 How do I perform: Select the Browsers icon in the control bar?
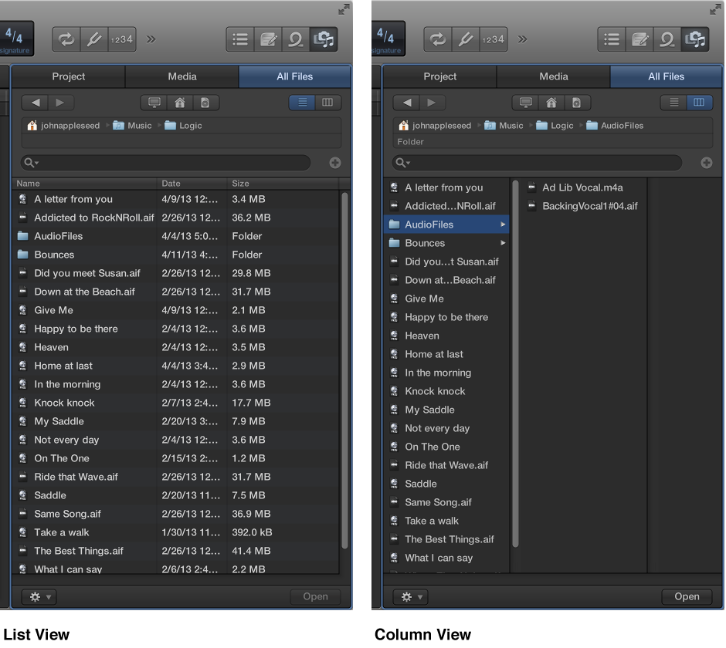[323, 39]
